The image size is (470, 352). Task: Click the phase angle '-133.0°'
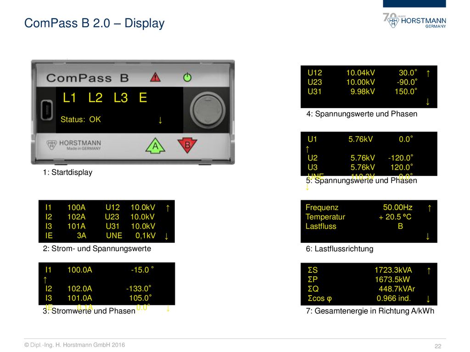(139, 289)
